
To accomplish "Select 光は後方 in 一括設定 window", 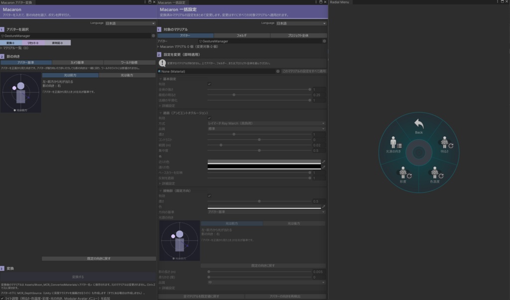I will (294, 223).
